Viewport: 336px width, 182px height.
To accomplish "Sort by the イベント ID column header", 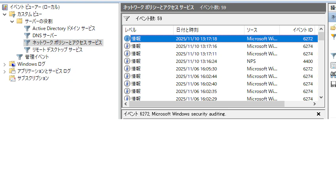I will [297, 30].
